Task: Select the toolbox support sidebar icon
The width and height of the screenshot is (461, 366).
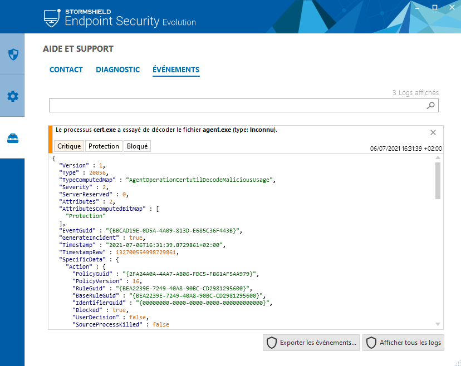Action: 13,138
